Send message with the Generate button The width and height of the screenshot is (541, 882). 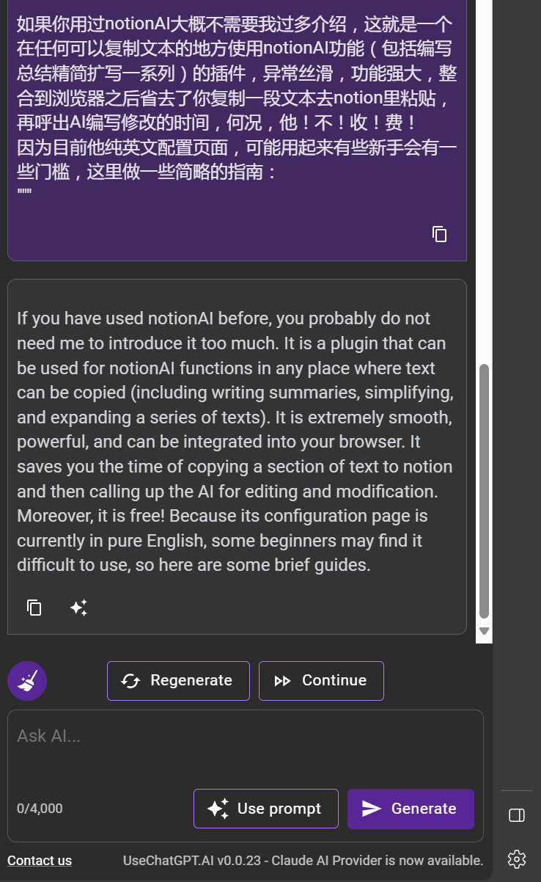coord(411,809)
